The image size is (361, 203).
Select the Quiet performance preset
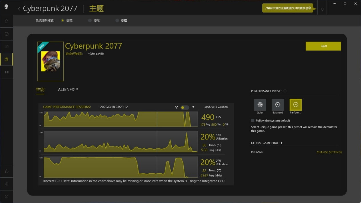260,105
